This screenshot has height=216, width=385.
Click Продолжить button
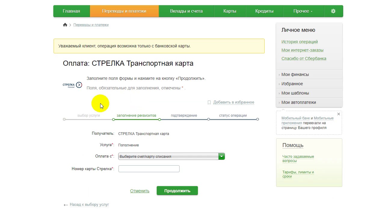point(177,191)
